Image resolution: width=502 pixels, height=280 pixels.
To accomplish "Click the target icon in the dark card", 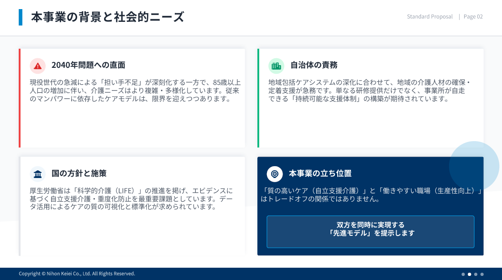I will 274,174.
